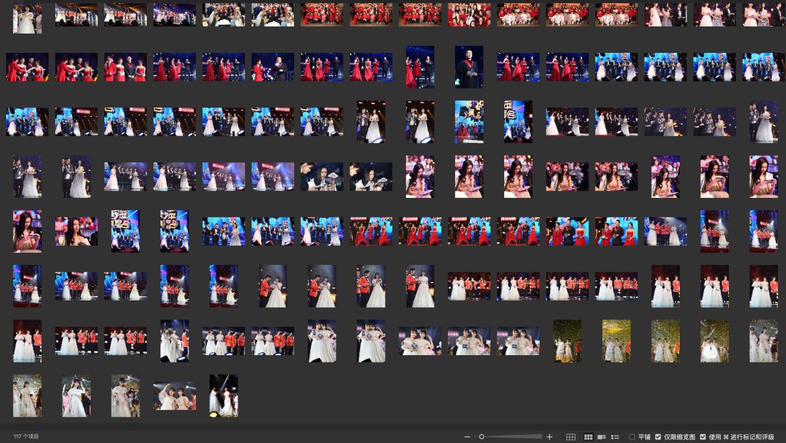
Task: Switch to thumbnails view mode
Action: coord(588,437)
